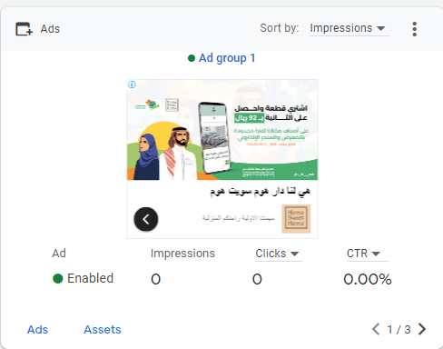Go to previous ad preview with back arrow

click(x=146, y=219)
